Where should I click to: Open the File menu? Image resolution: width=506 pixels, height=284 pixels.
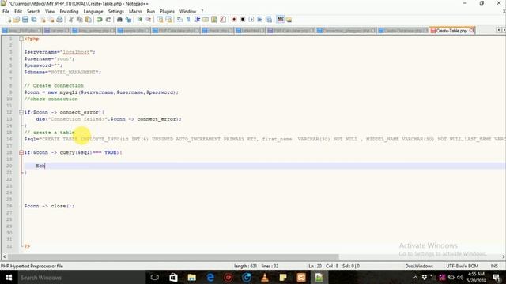[6, 11]
